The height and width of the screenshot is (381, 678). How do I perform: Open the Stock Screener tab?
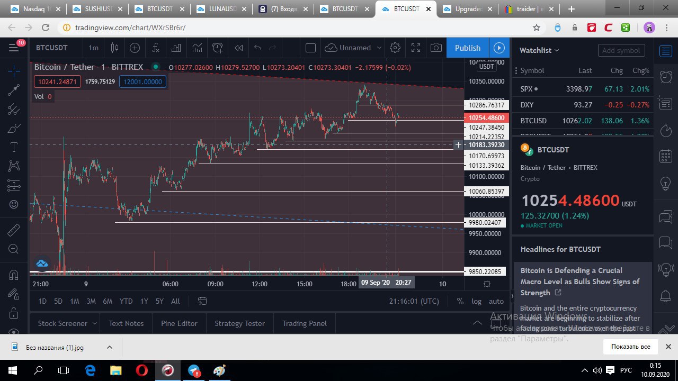pos(63,323)
